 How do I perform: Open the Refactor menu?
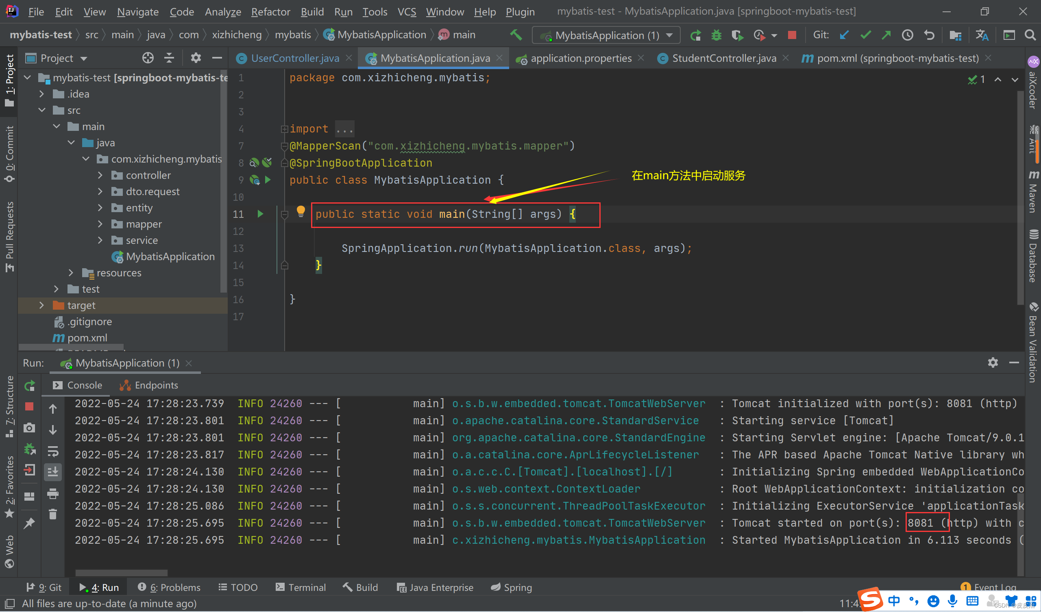270,12
